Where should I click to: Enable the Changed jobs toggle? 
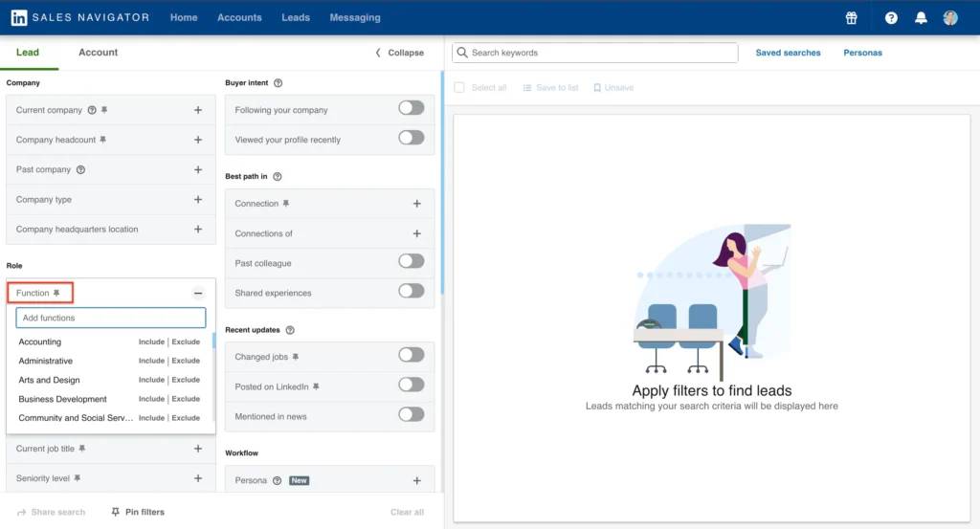pos(411,355)
